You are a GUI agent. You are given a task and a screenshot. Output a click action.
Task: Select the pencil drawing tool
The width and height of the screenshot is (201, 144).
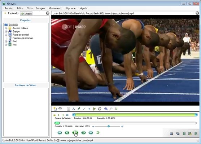[79, 109]
